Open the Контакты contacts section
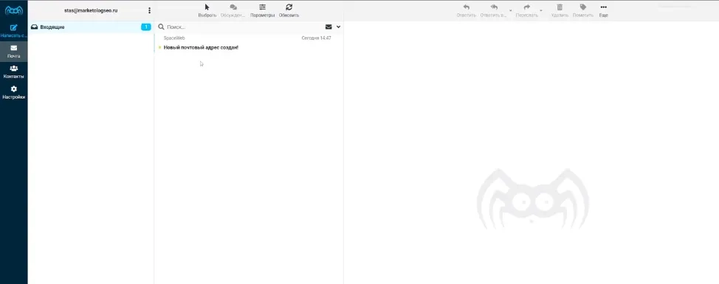 [x=14, y=72]
